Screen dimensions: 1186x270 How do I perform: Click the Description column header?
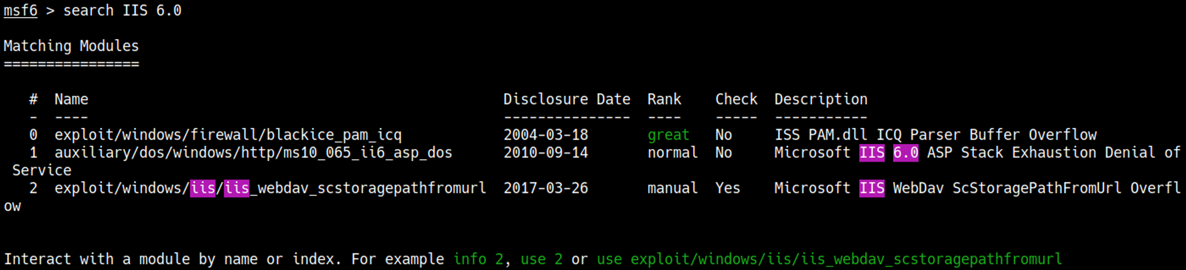coord(821,99)
